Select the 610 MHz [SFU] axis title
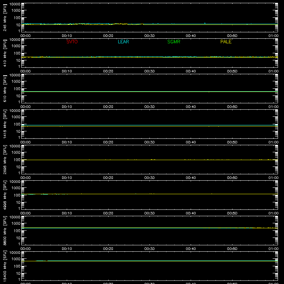Screen dimensions: 284x284 [x=5, y=88]
